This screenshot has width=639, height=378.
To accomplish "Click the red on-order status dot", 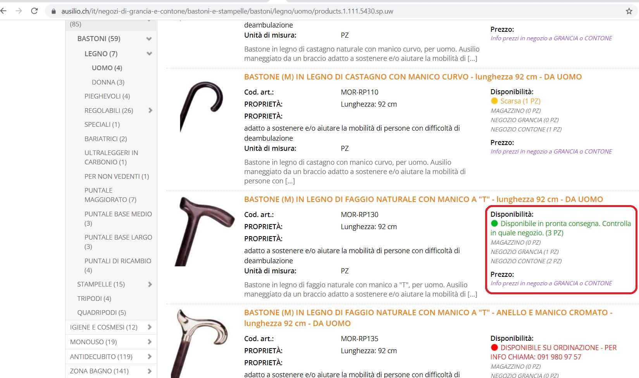I will click(x=494, y=347).
